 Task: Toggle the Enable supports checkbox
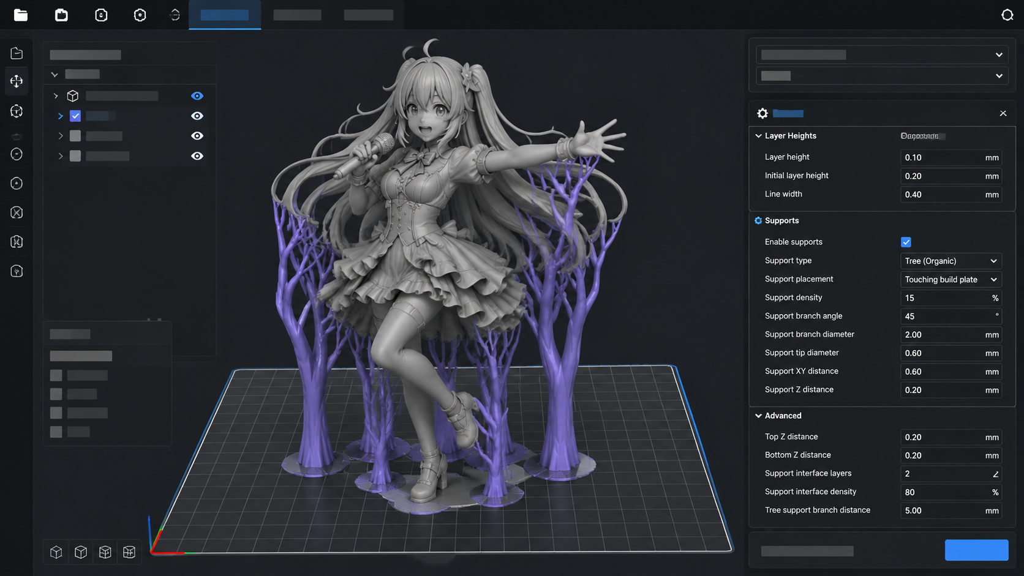tap(906, 242)
